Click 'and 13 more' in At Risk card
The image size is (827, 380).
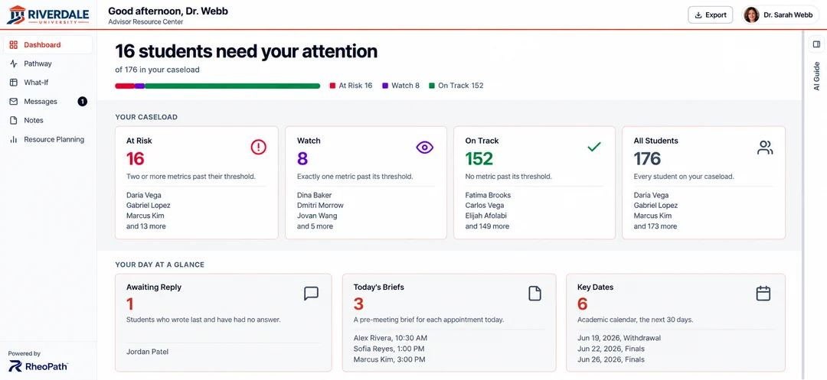pyautogui.click(x=146, y=226)
